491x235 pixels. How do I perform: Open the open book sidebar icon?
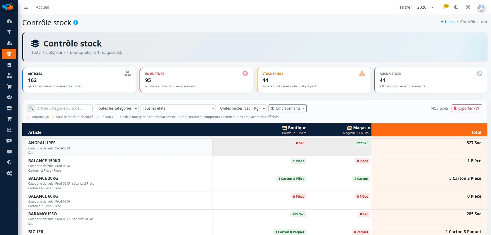9,152
